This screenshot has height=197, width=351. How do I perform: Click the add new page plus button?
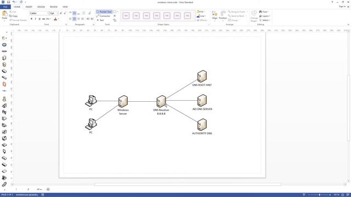pos(48,189)
